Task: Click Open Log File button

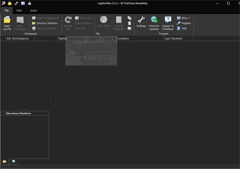Action: pos(7,23)
